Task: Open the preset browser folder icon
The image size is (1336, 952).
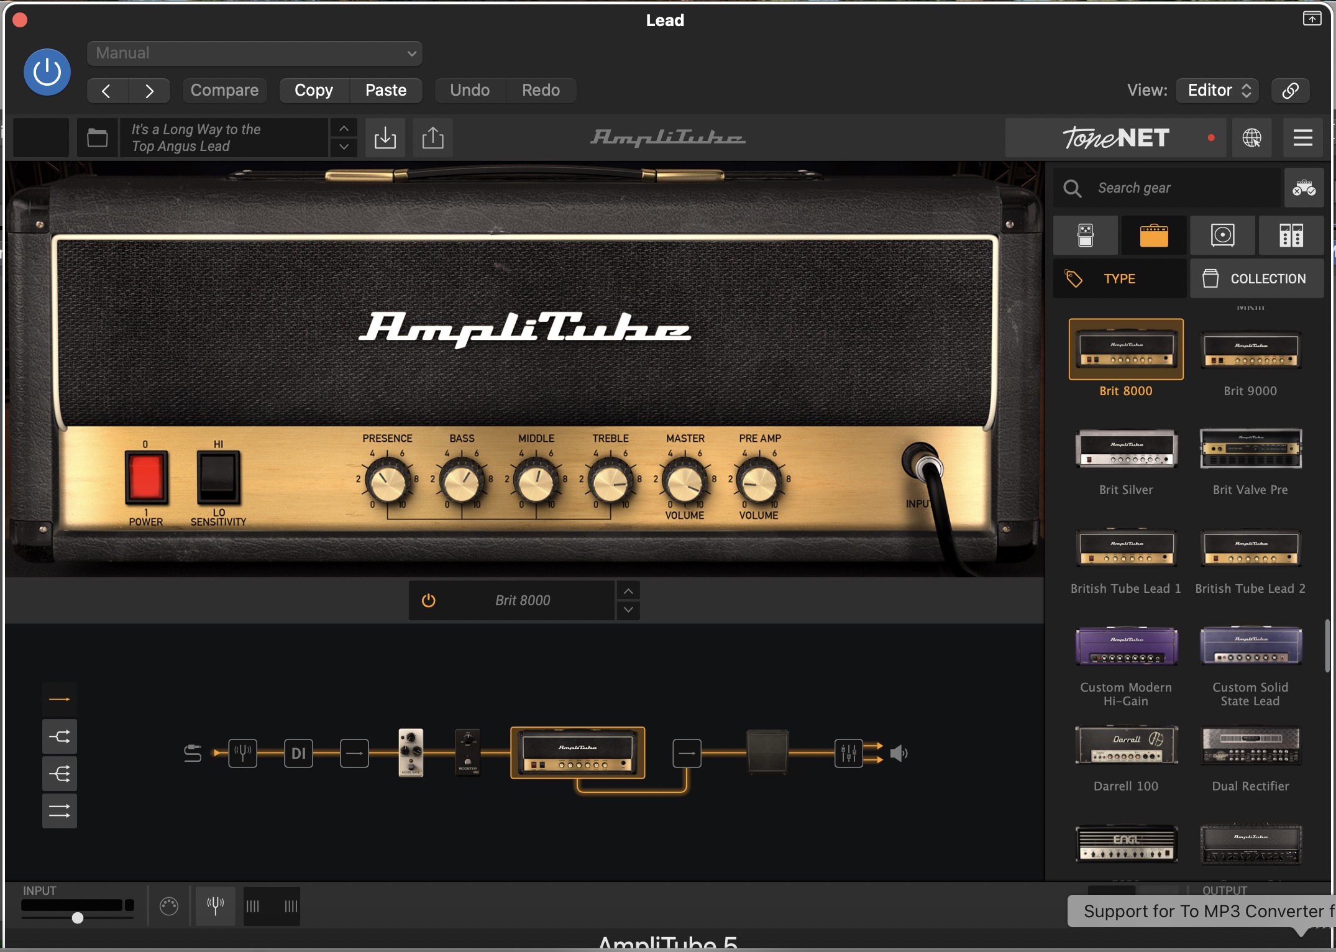Action: tap(98, 137)
